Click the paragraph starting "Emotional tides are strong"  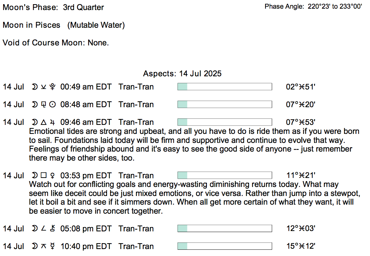[x=194, y=145]
